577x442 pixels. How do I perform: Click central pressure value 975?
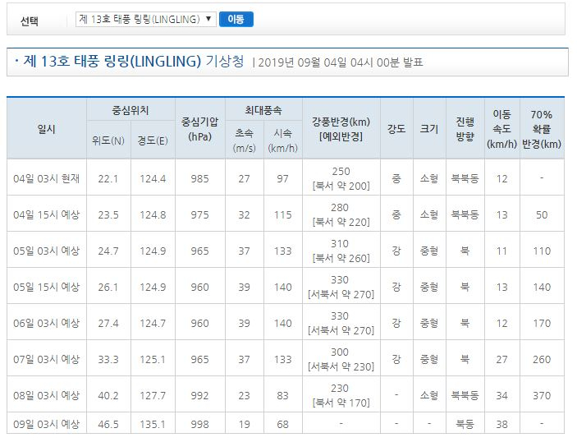199,215
